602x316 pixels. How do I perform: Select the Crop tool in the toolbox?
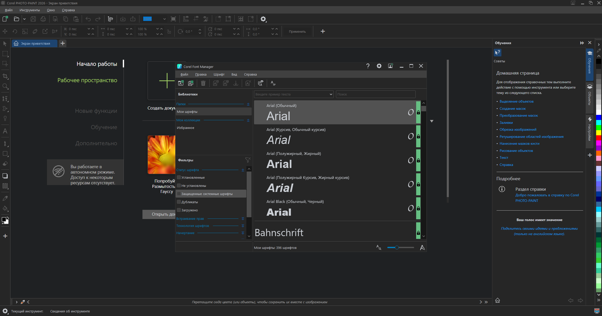(x=5, y=76)
